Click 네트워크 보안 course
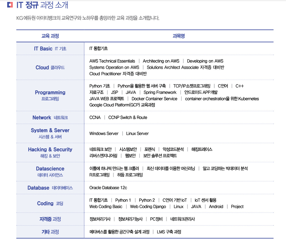Viewport: 286px width, 242px height. 100,149
